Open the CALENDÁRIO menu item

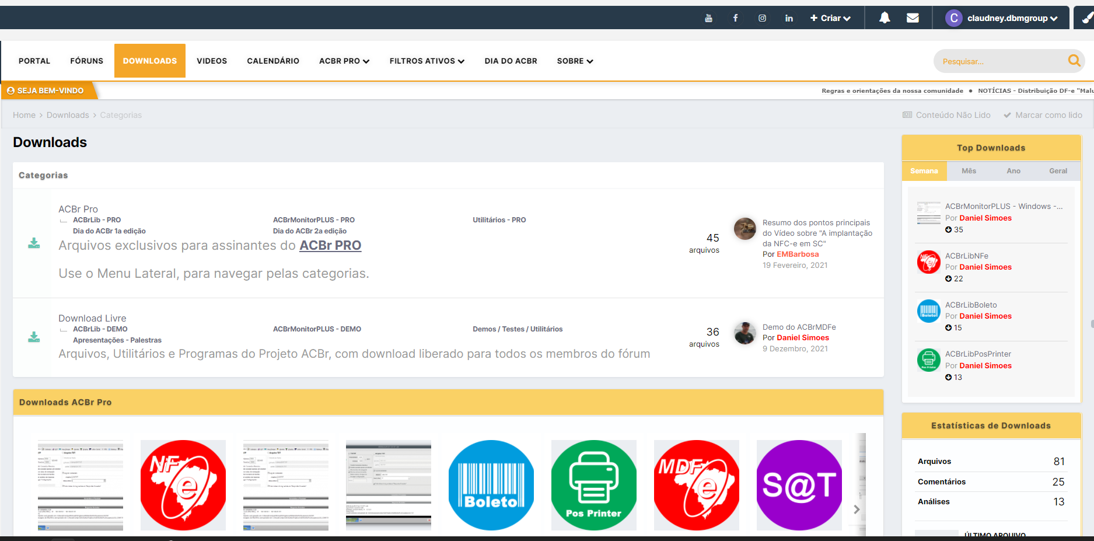pyautogui.click(x=273, y=61)
